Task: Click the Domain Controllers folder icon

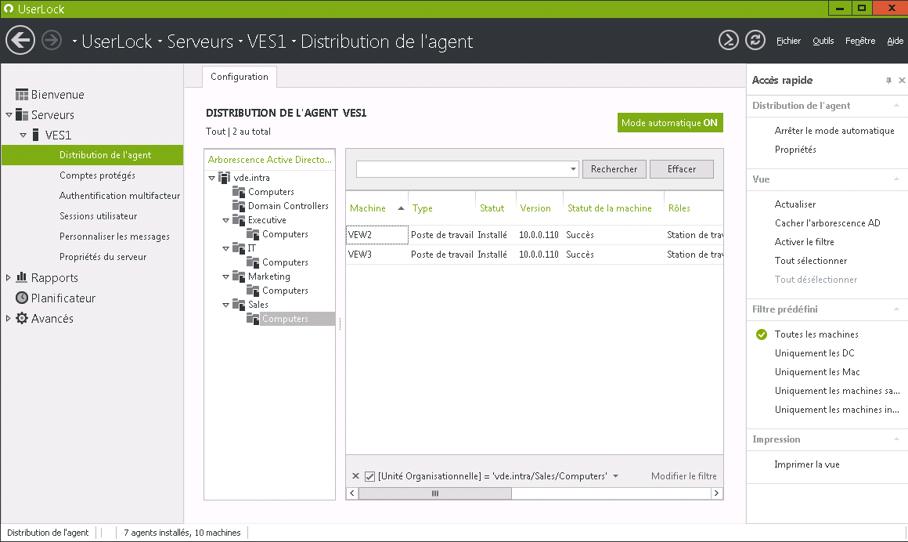Action: (x=239, y=206)
